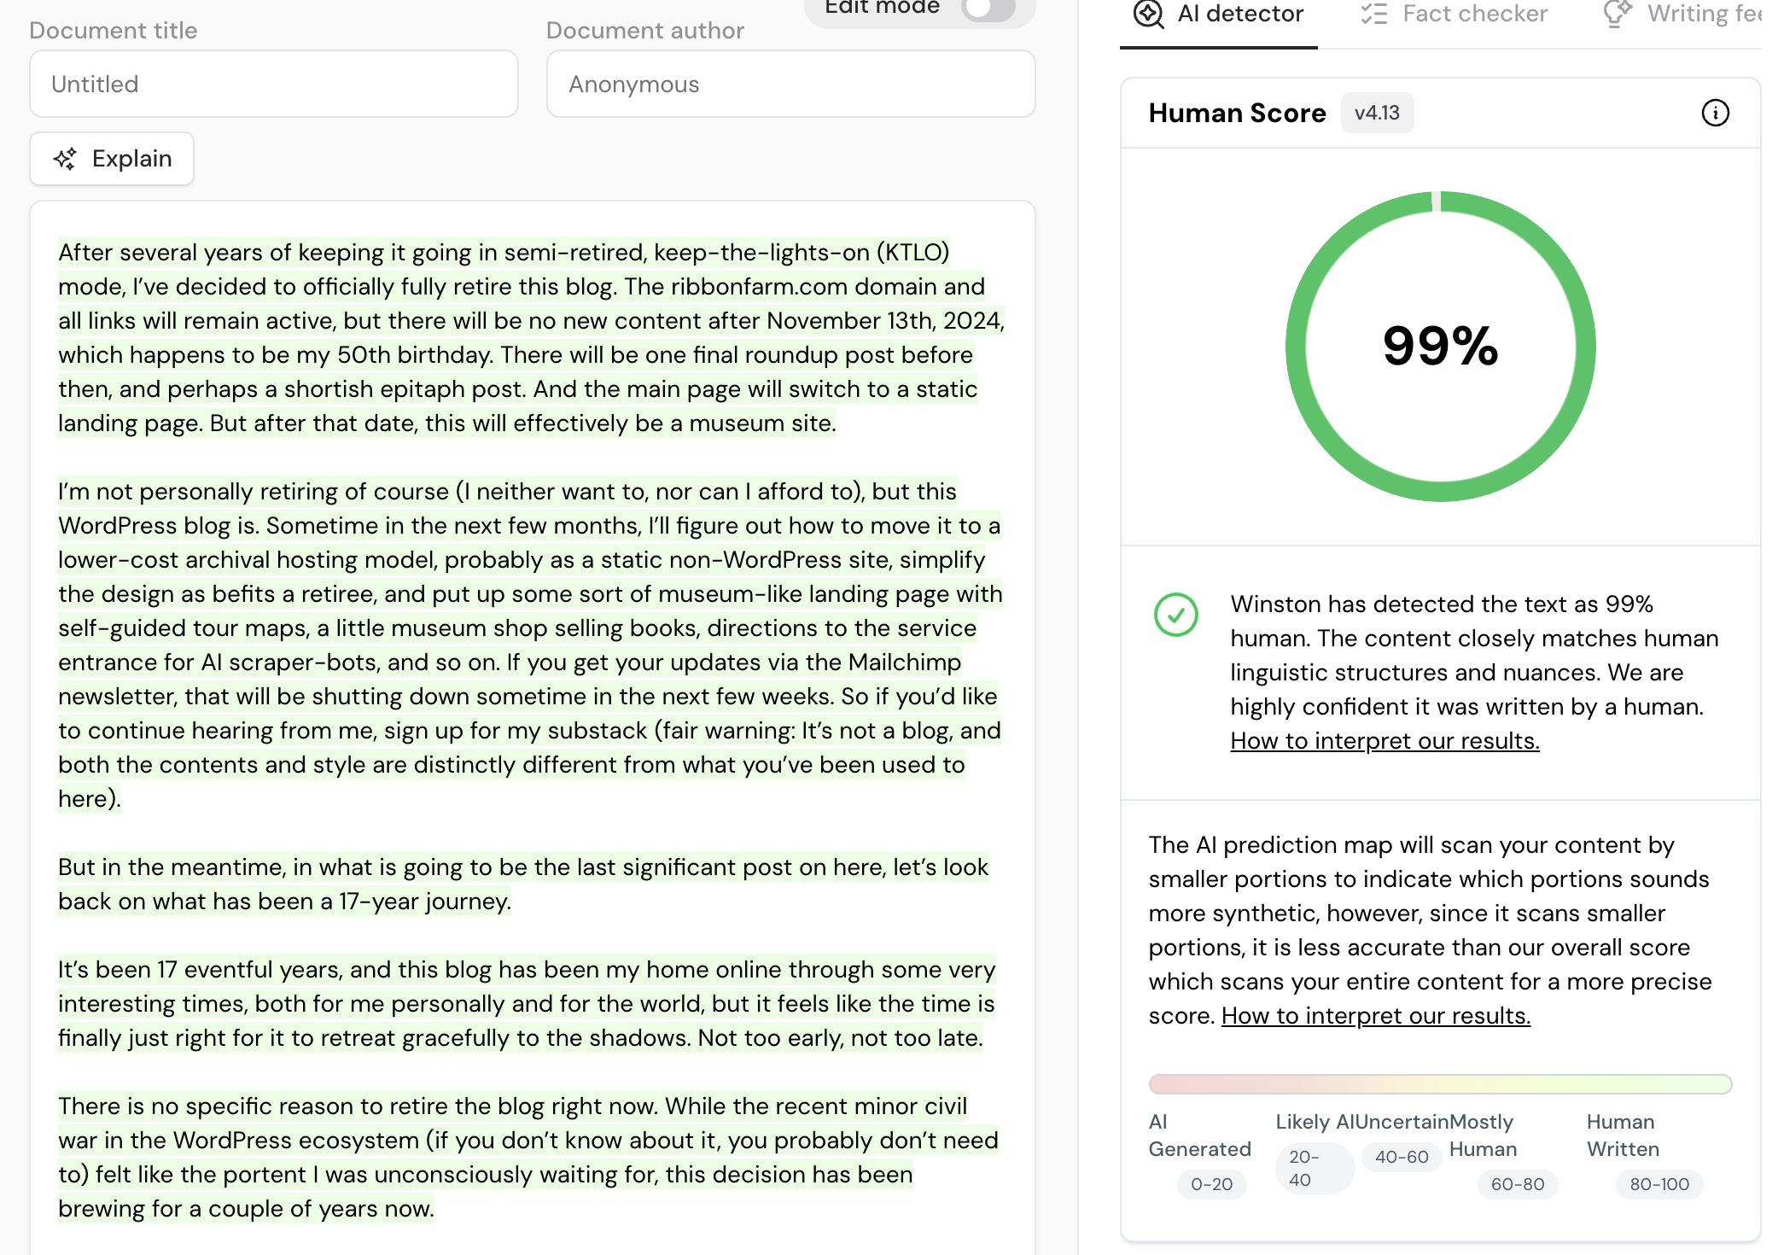1784x1255 pixels.
Task: Open the first 'How to interpret our results' link
Action: point(1385,741)
